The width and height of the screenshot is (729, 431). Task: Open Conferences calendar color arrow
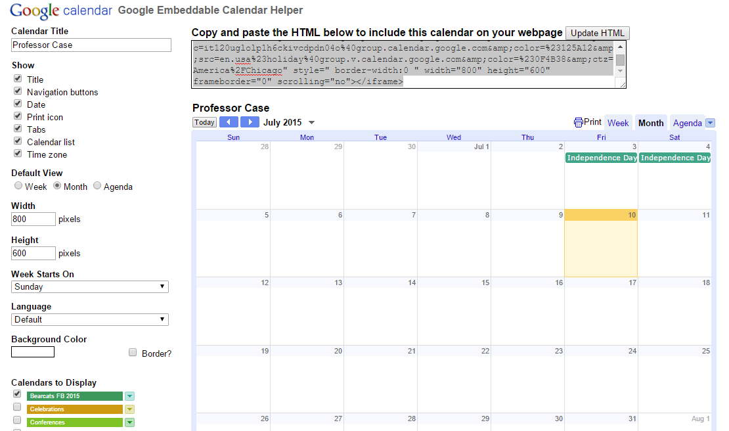coord(130,422)
